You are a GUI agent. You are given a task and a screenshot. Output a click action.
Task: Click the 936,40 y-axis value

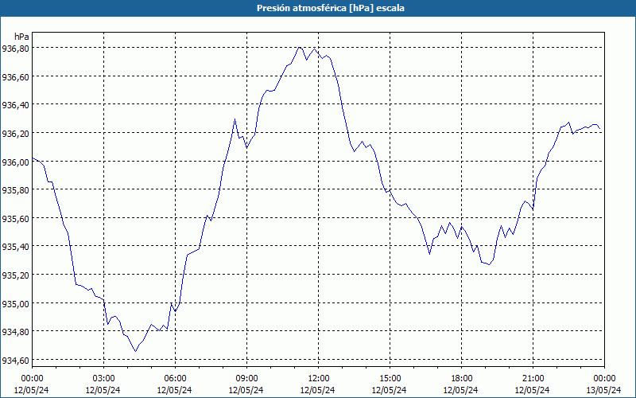[15, 105]
